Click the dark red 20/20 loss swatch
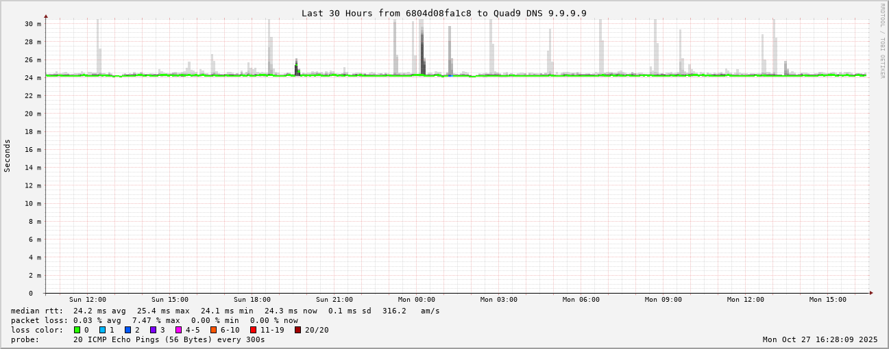The height and width of the screenshot is (349, 889). pyautogui.click(x=297, y=330)
